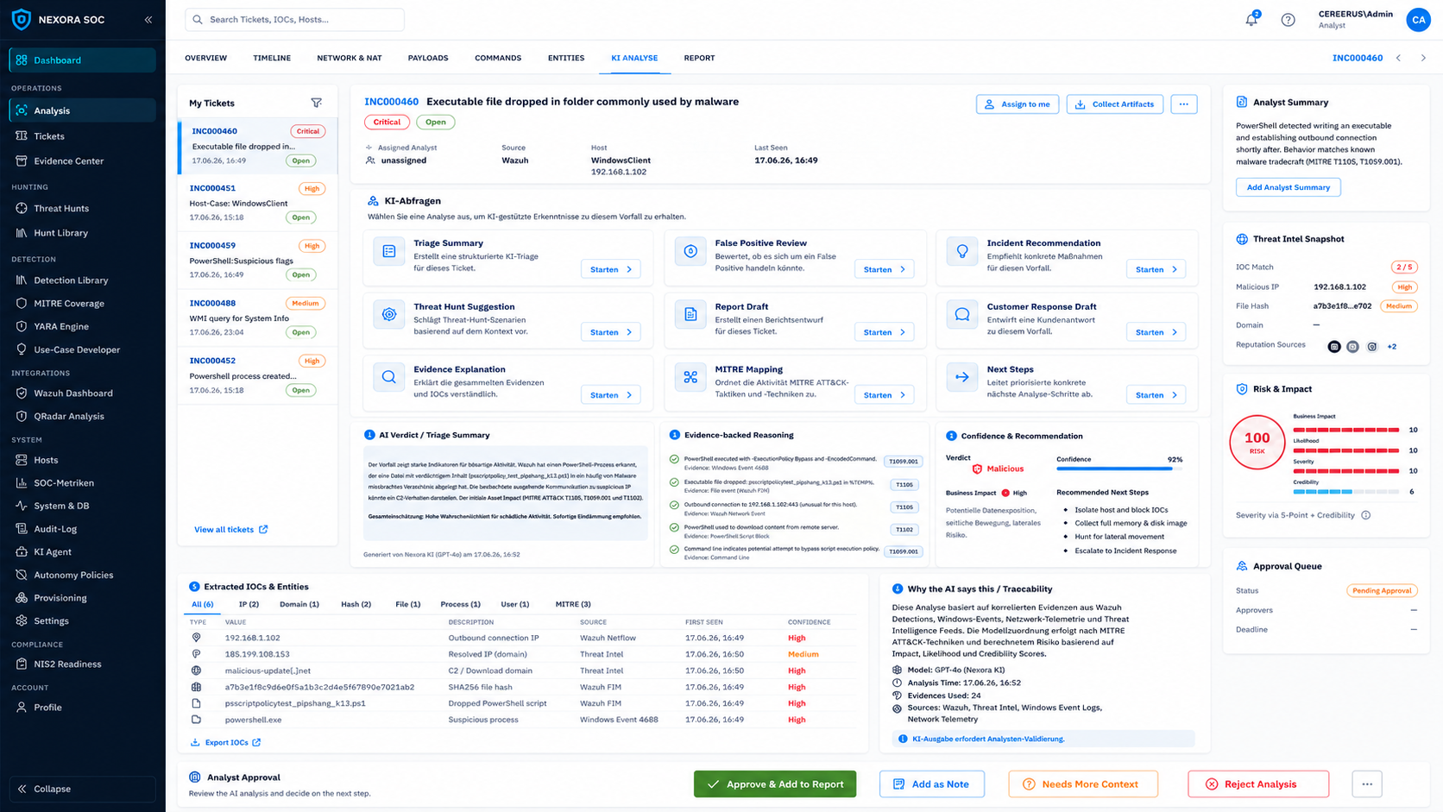This screenshot has height=812, width=1443.
Task: Collapse sidebar using the double-chevron icon
Action: tap(148, 19)
